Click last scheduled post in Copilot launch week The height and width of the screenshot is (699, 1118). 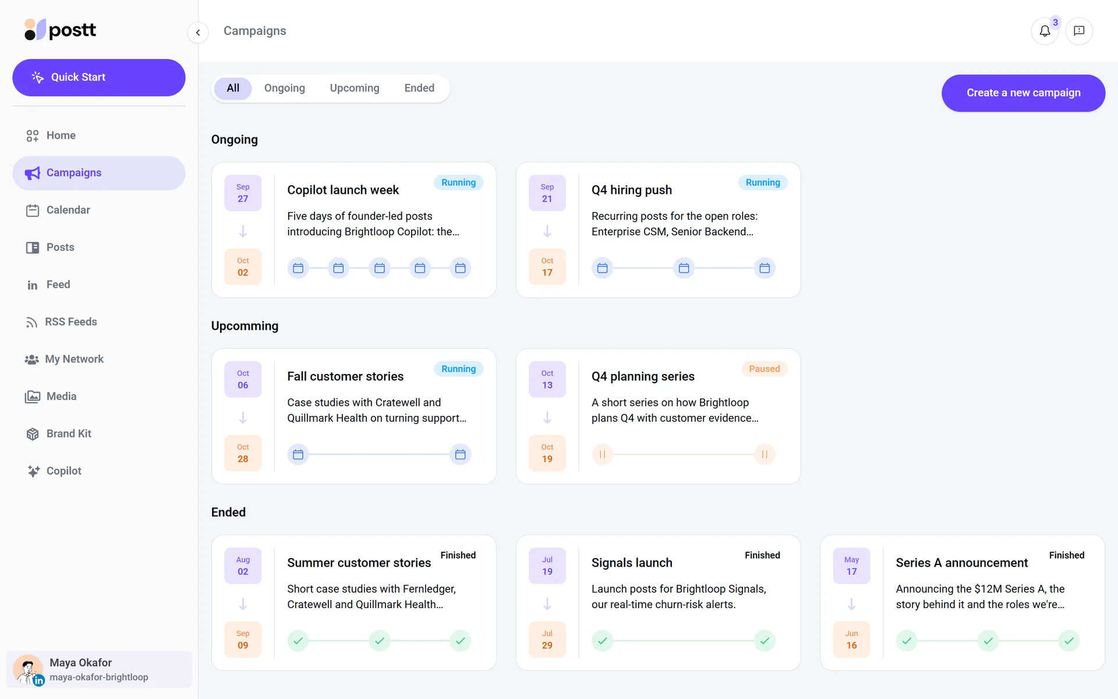[x=460, y=268]
